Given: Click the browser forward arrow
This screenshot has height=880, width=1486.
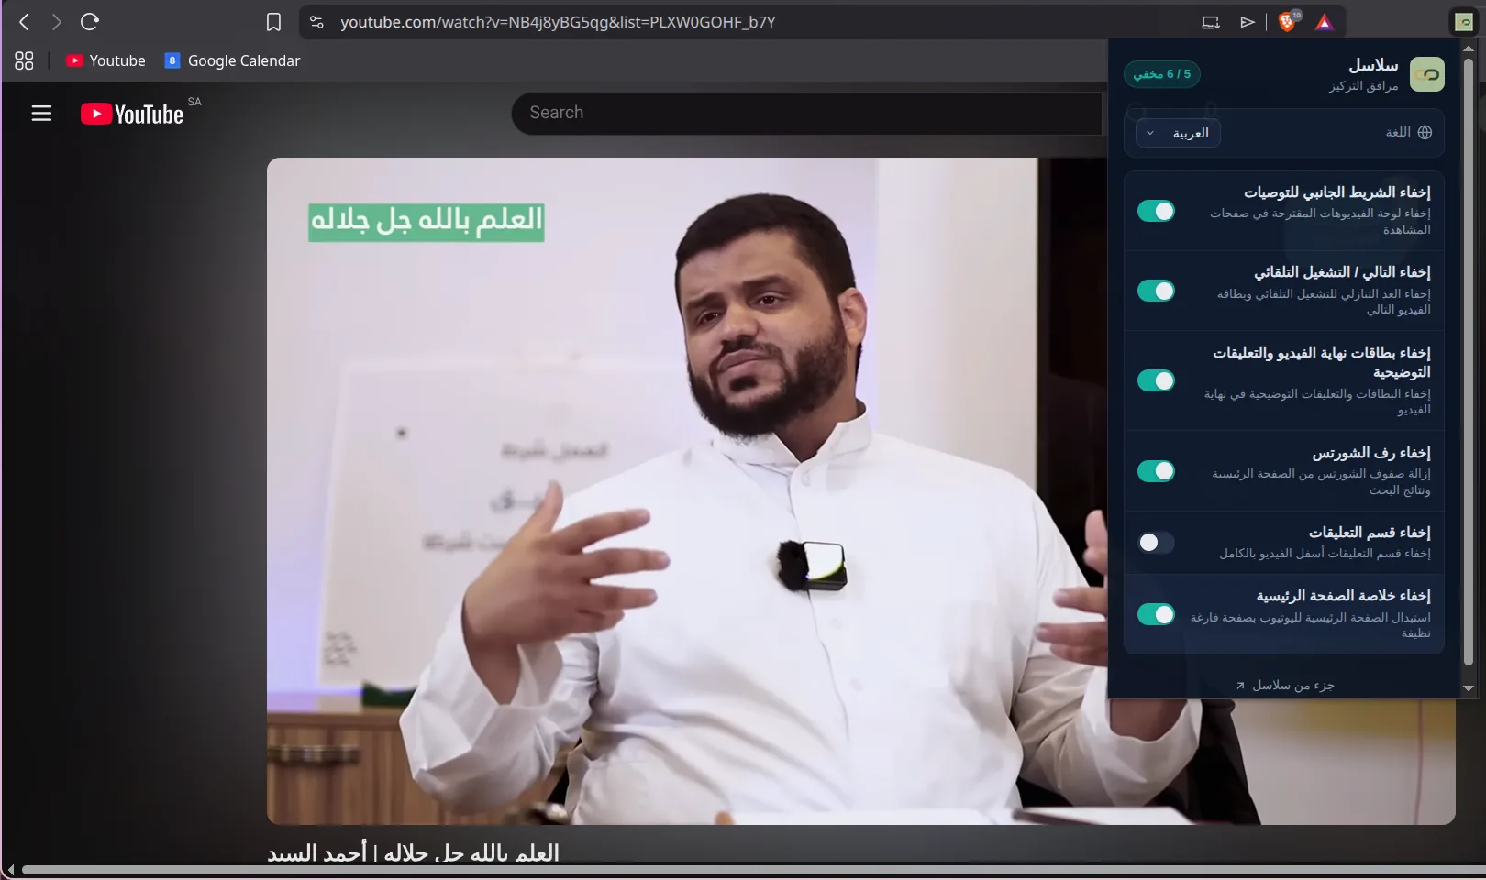Looking at the screenshot, I should 57,22.
